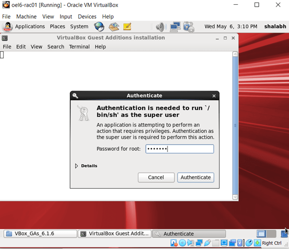Click the terminal window's vertical scrollbar
The width and height of the screenshot is (289, 249).
tap(235, 125)
